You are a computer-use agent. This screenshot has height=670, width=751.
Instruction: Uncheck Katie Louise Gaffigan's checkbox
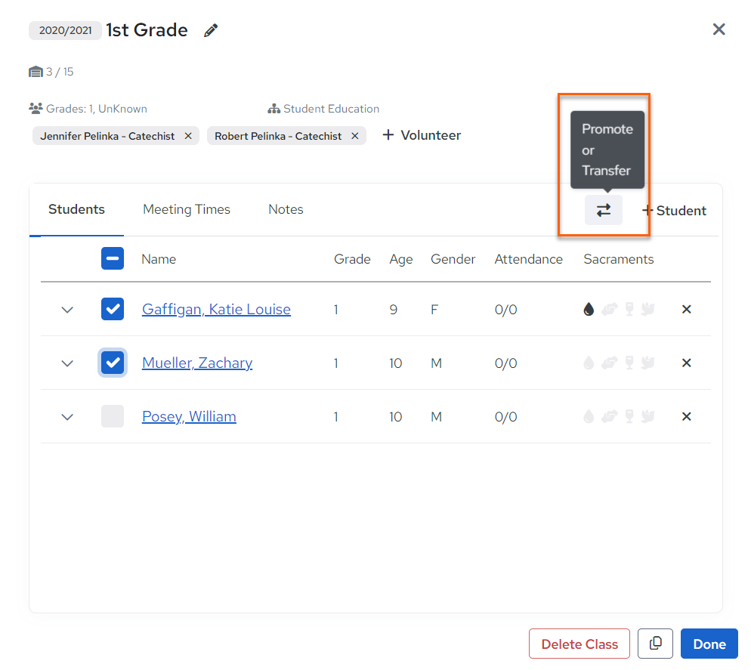tap(113, 309)
